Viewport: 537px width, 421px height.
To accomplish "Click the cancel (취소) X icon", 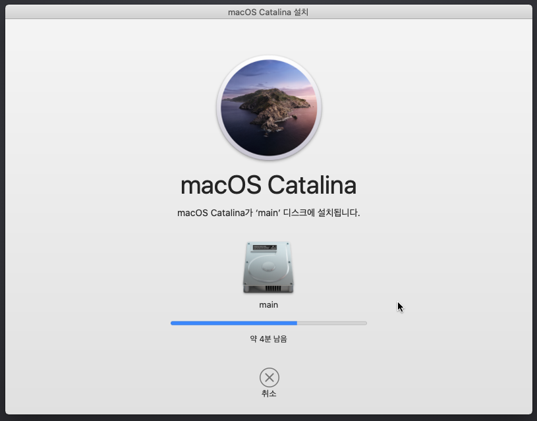I will click(x=269, y=378).
